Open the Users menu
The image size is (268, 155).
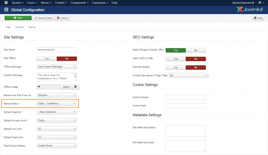tap(32, 3)
